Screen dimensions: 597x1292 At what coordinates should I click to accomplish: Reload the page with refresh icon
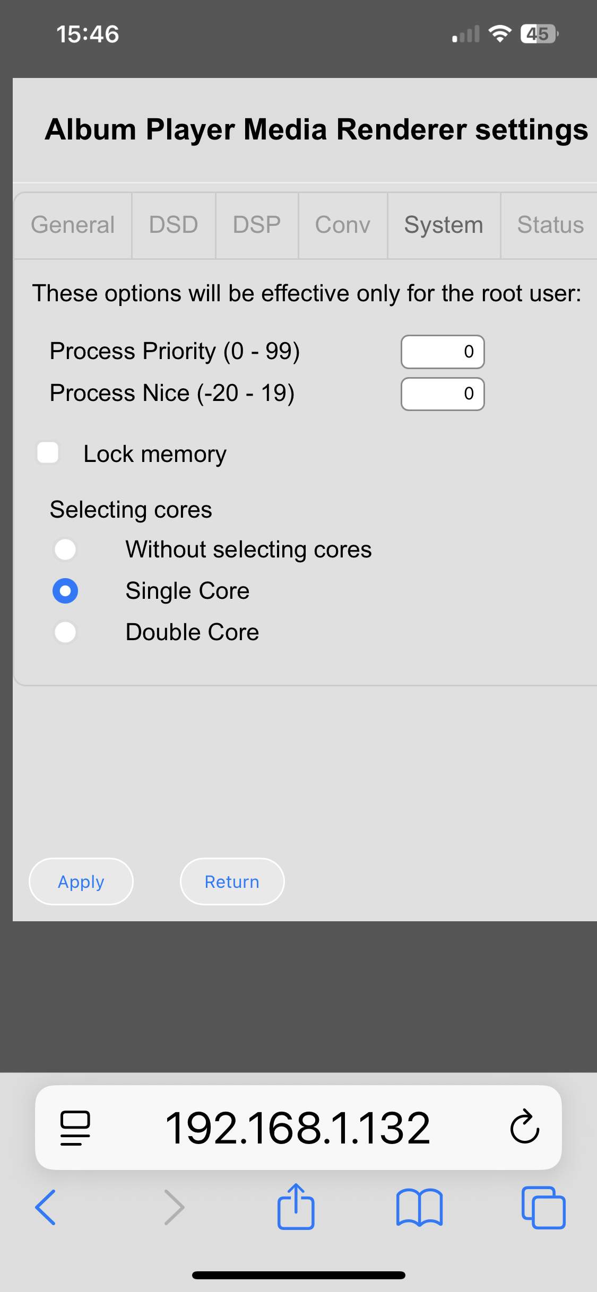[524, 1127]
